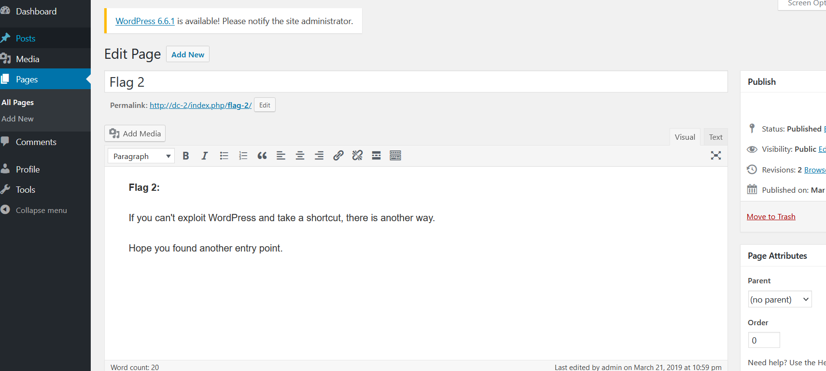The width and height of the screenshot is (826, 371).
Task: Switch to the Text editor tab
Action: tap(715, 137)
